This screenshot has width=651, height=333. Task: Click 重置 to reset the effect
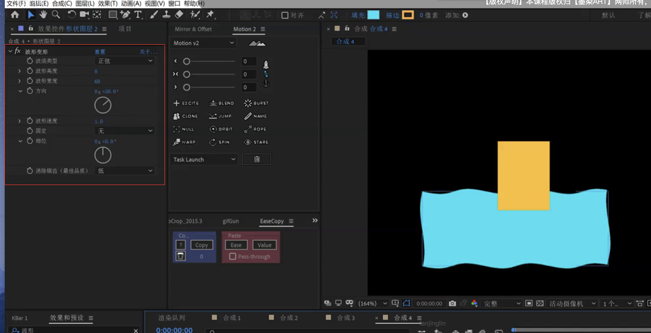pyautogui.click(x=100, y=52)
